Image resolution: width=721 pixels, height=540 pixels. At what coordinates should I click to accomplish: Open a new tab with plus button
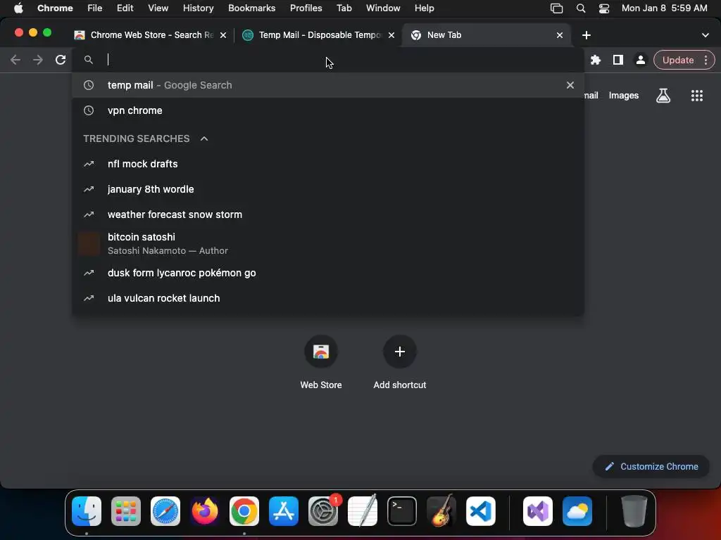(587, 35)
